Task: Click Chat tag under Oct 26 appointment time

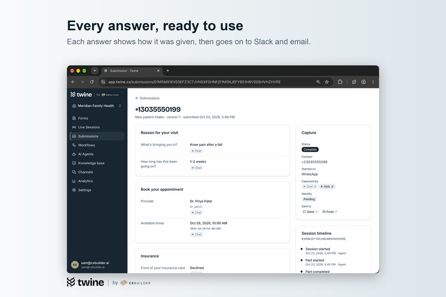Action: point(196,235)
